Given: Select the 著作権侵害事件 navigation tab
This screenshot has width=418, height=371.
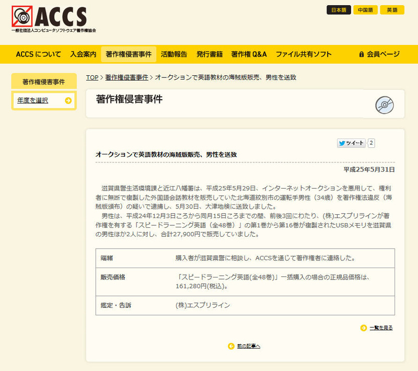Looking at the screenshot, I should pyautogui.click(x=129, y=54).
